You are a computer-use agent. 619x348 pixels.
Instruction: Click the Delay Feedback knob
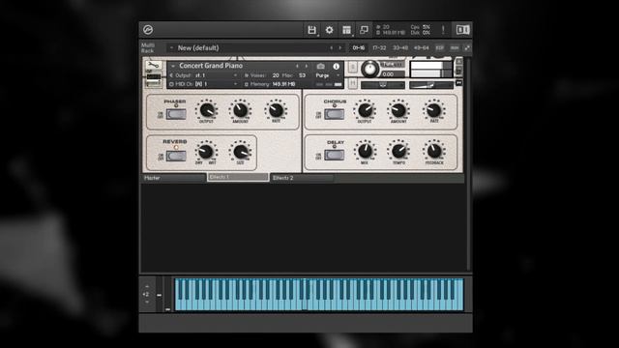(434, 151)
